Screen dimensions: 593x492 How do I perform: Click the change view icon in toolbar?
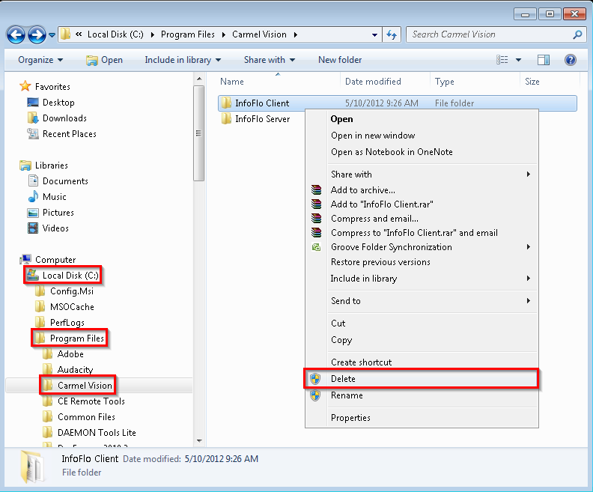click(503, 60)
